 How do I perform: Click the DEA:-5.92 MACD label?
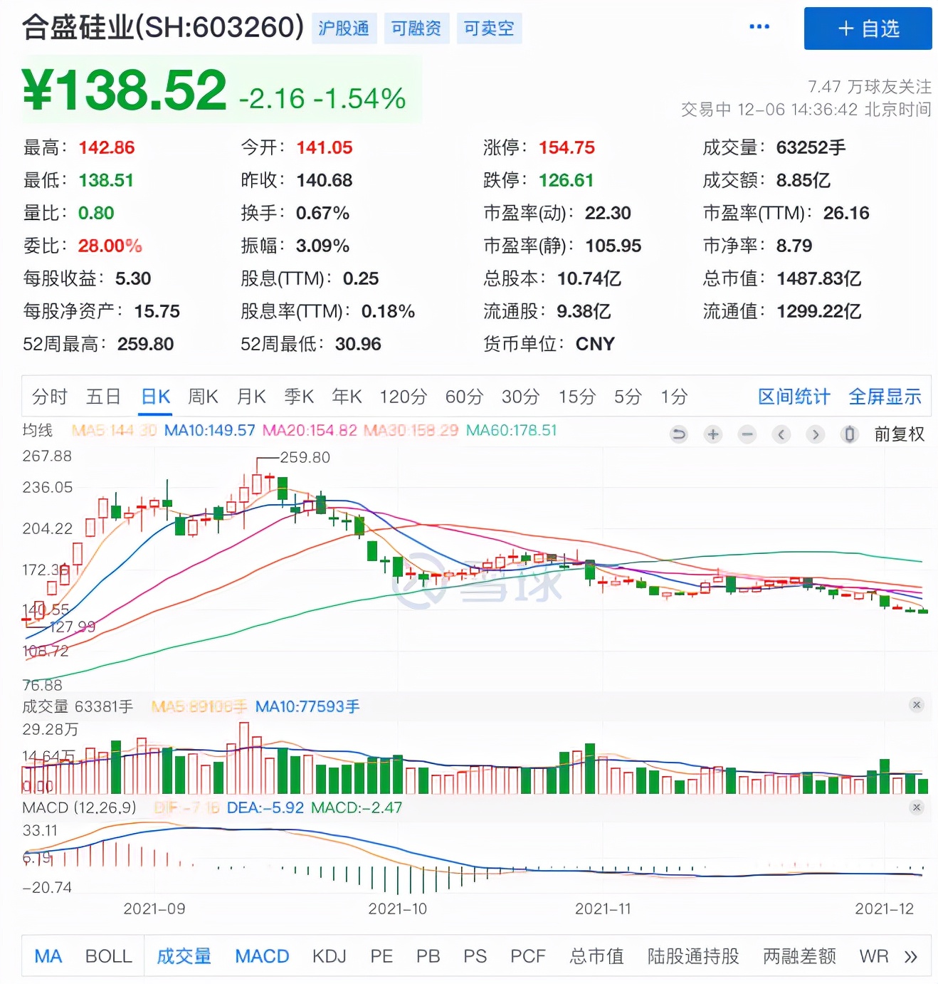pos(265,808)
